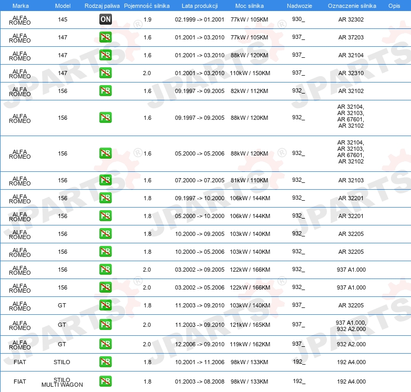Click the petrol icon in the AR 37203 row

(x=105, y=37)
